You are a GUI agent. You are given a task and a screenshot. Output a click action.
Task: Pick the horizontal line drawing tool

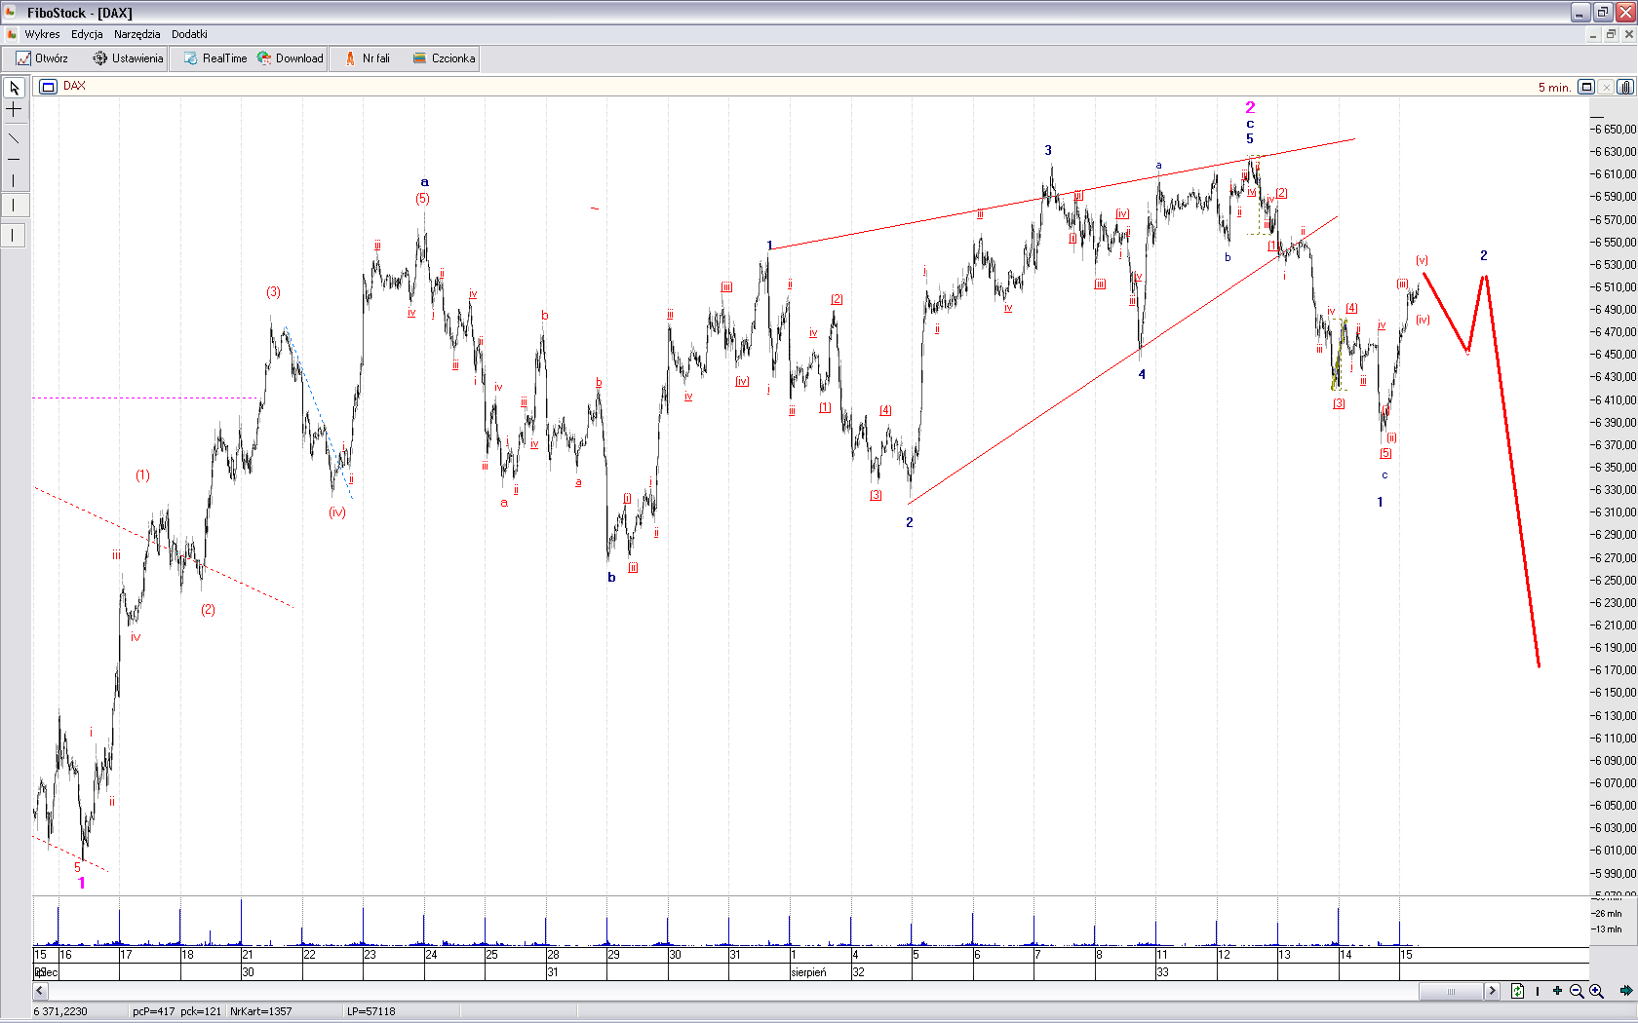14,159
